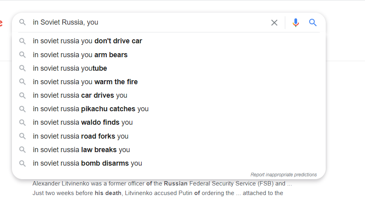Image resolution: width=365 pixels, height=199 pixels.
Task: Click magnifier icon beside "youtube" suggestion
Action: pos(23,68)
